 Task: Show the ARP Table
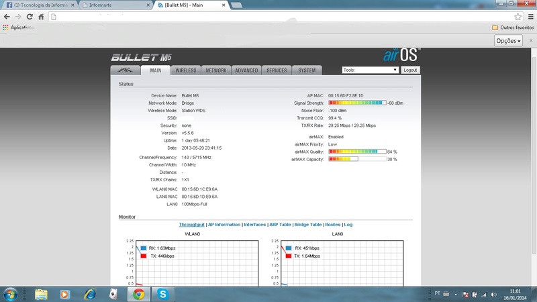pyautogui.click(x=280, y=225)
